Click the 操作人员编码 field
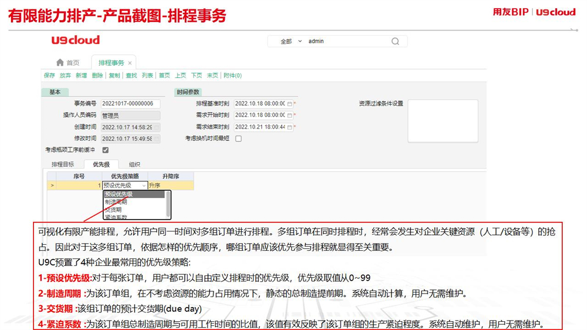Image resolution: width=587 pixels, height=330 pixels. [130, 115]
